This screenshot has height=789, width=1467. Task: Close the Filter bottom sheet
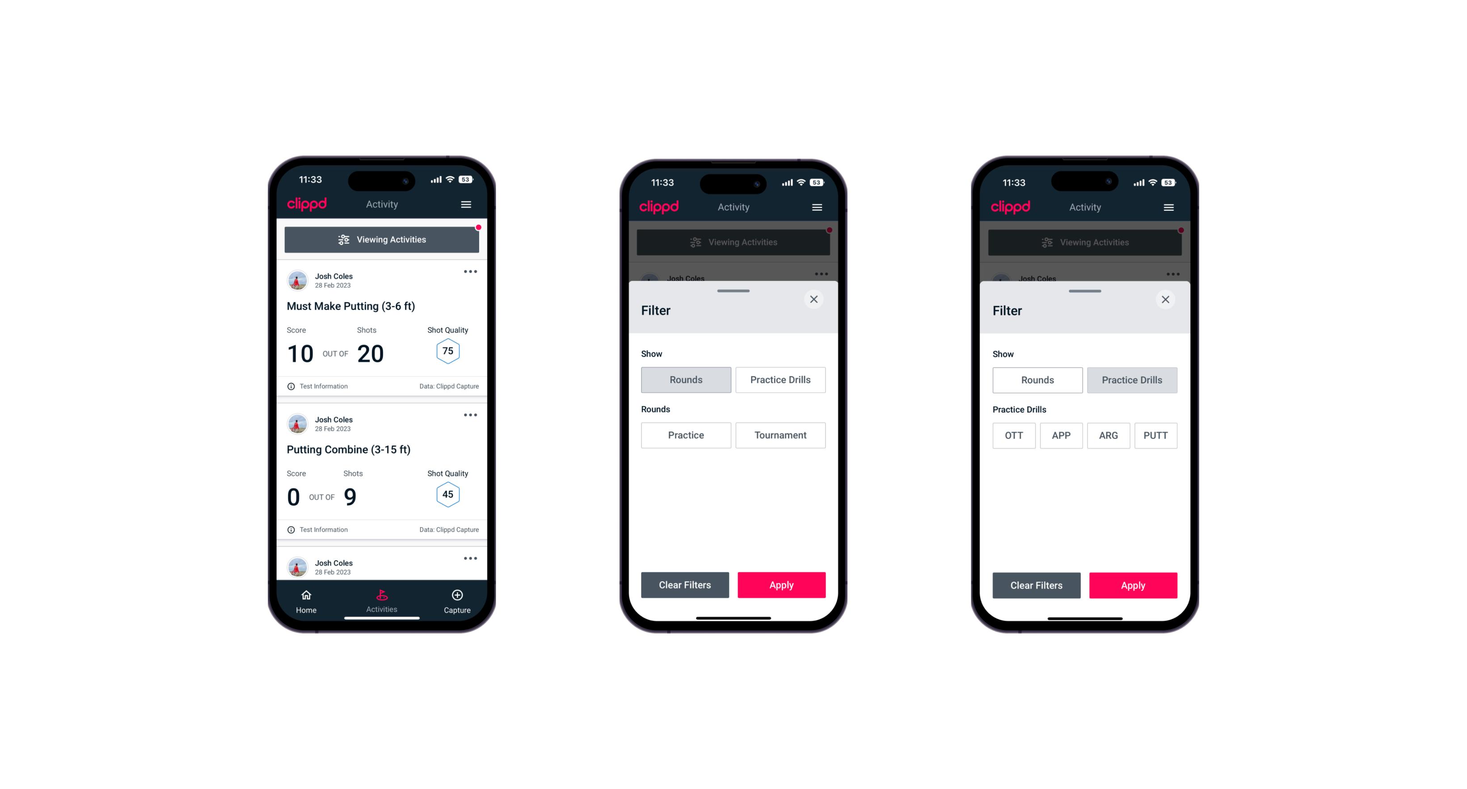pyautogui.click(x=817, y=299)
